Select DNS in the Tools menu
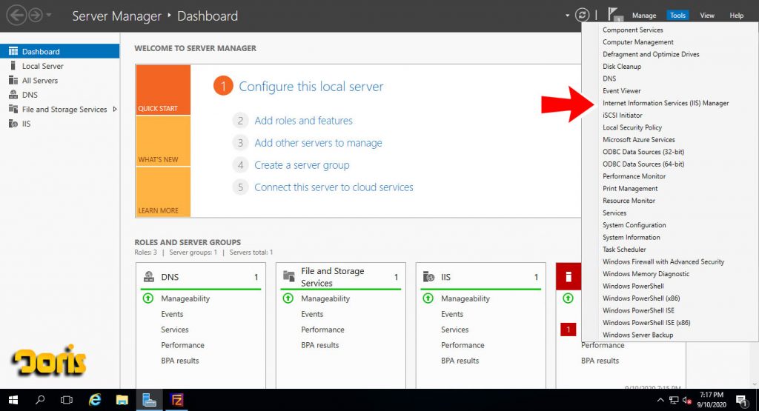Screen dimensions: 759x411 pyautogui.click(x=609, y=78)
